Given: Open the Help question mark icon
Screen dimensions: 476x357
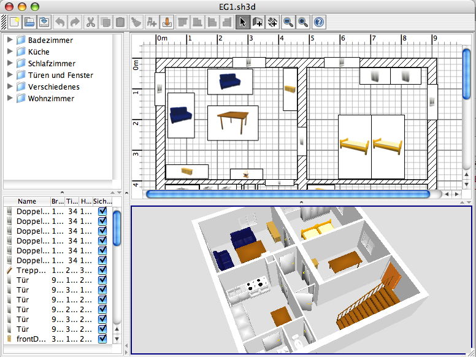Looking at the screenshot, I should click(x=319, y=23).
